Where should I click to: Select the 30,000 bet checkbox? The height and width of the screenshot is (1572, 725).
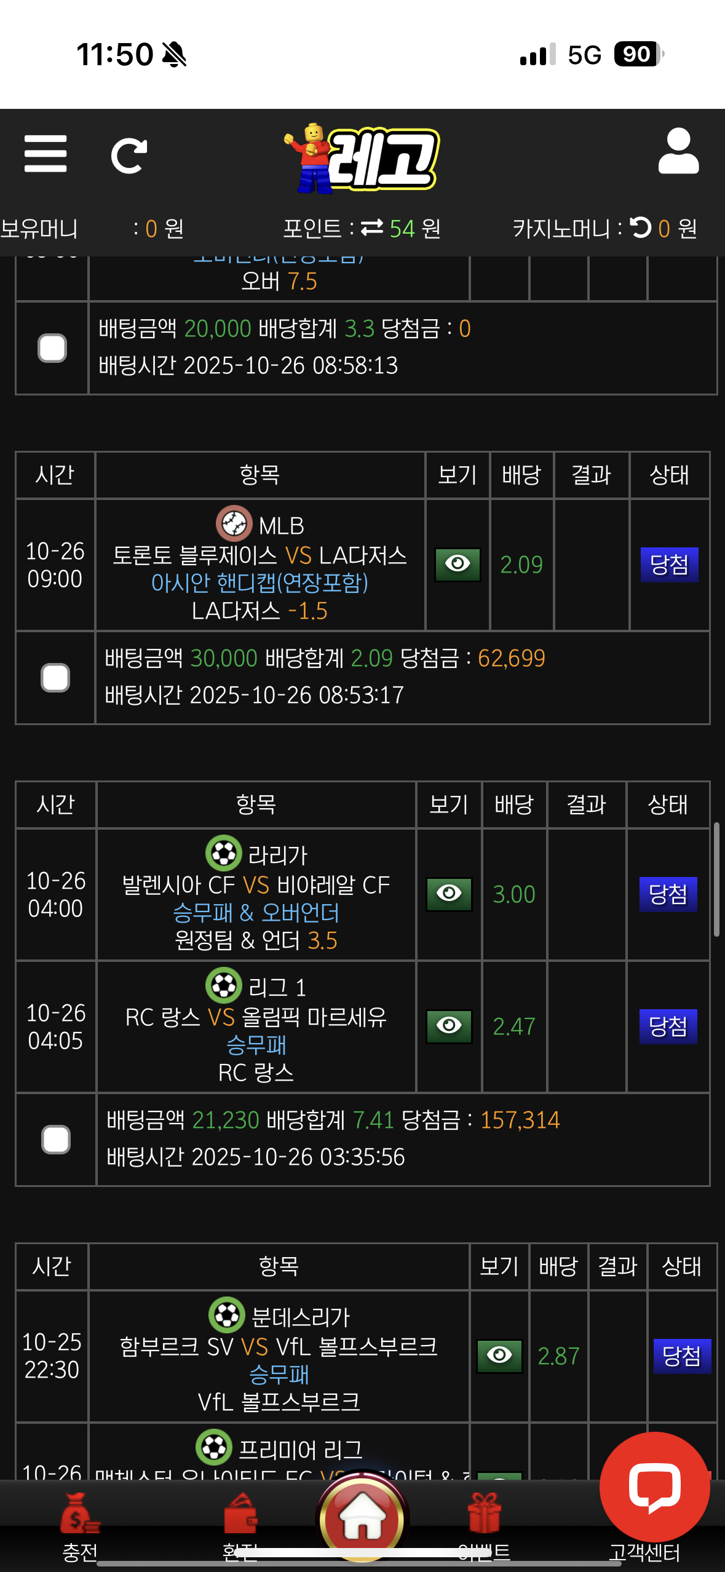[55, 678]
